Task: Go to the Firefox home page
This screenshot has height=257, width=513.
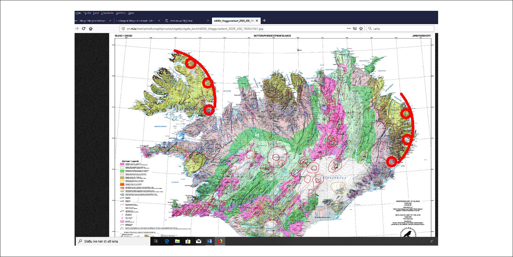Action: click(x=91, y=29)
